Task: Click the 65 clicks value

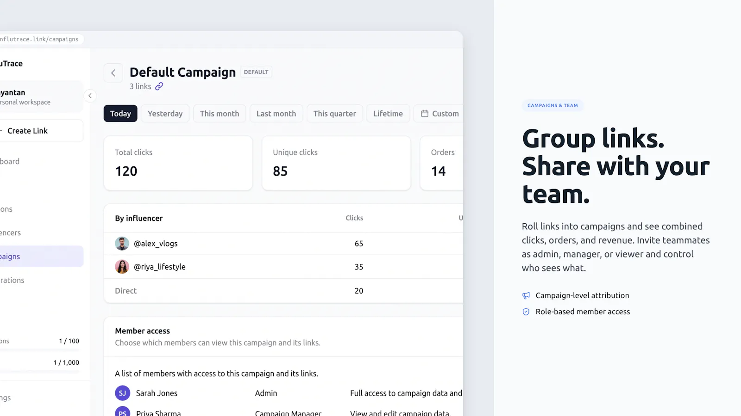Action: pos(359,244)
